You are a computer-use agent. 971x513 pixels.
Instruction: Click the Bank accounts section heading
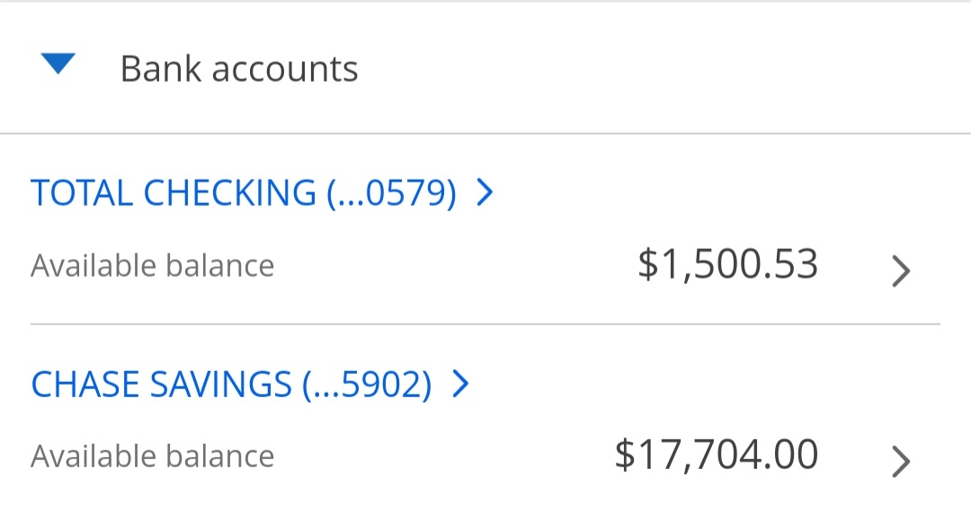239,69
